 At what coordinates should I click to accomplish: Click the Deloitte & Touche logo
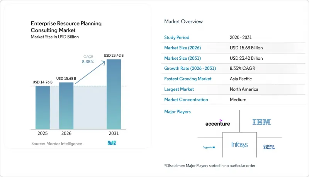click(x=269, y=147)
